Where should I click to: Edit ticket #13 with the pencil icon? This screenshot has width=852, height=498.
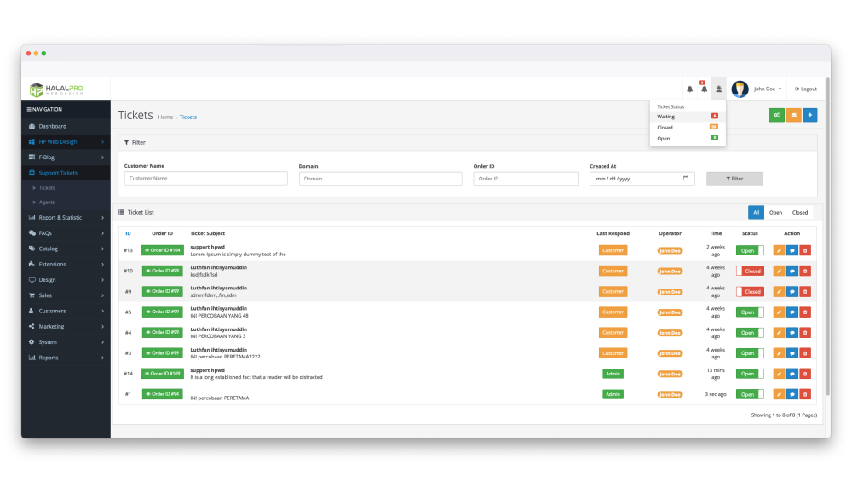[x=779, y=250]
